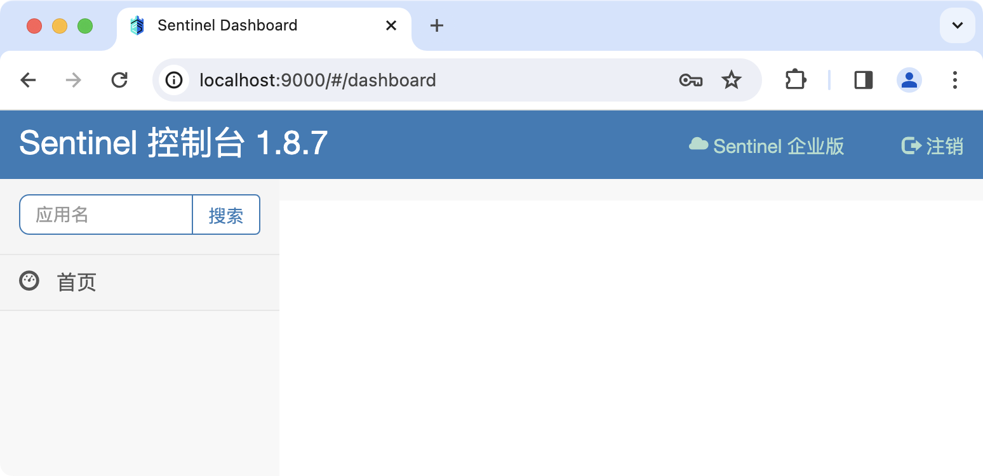The image size is (983, 476).
Task: Click the browser profile avatar icon
Action: (909, 80)
